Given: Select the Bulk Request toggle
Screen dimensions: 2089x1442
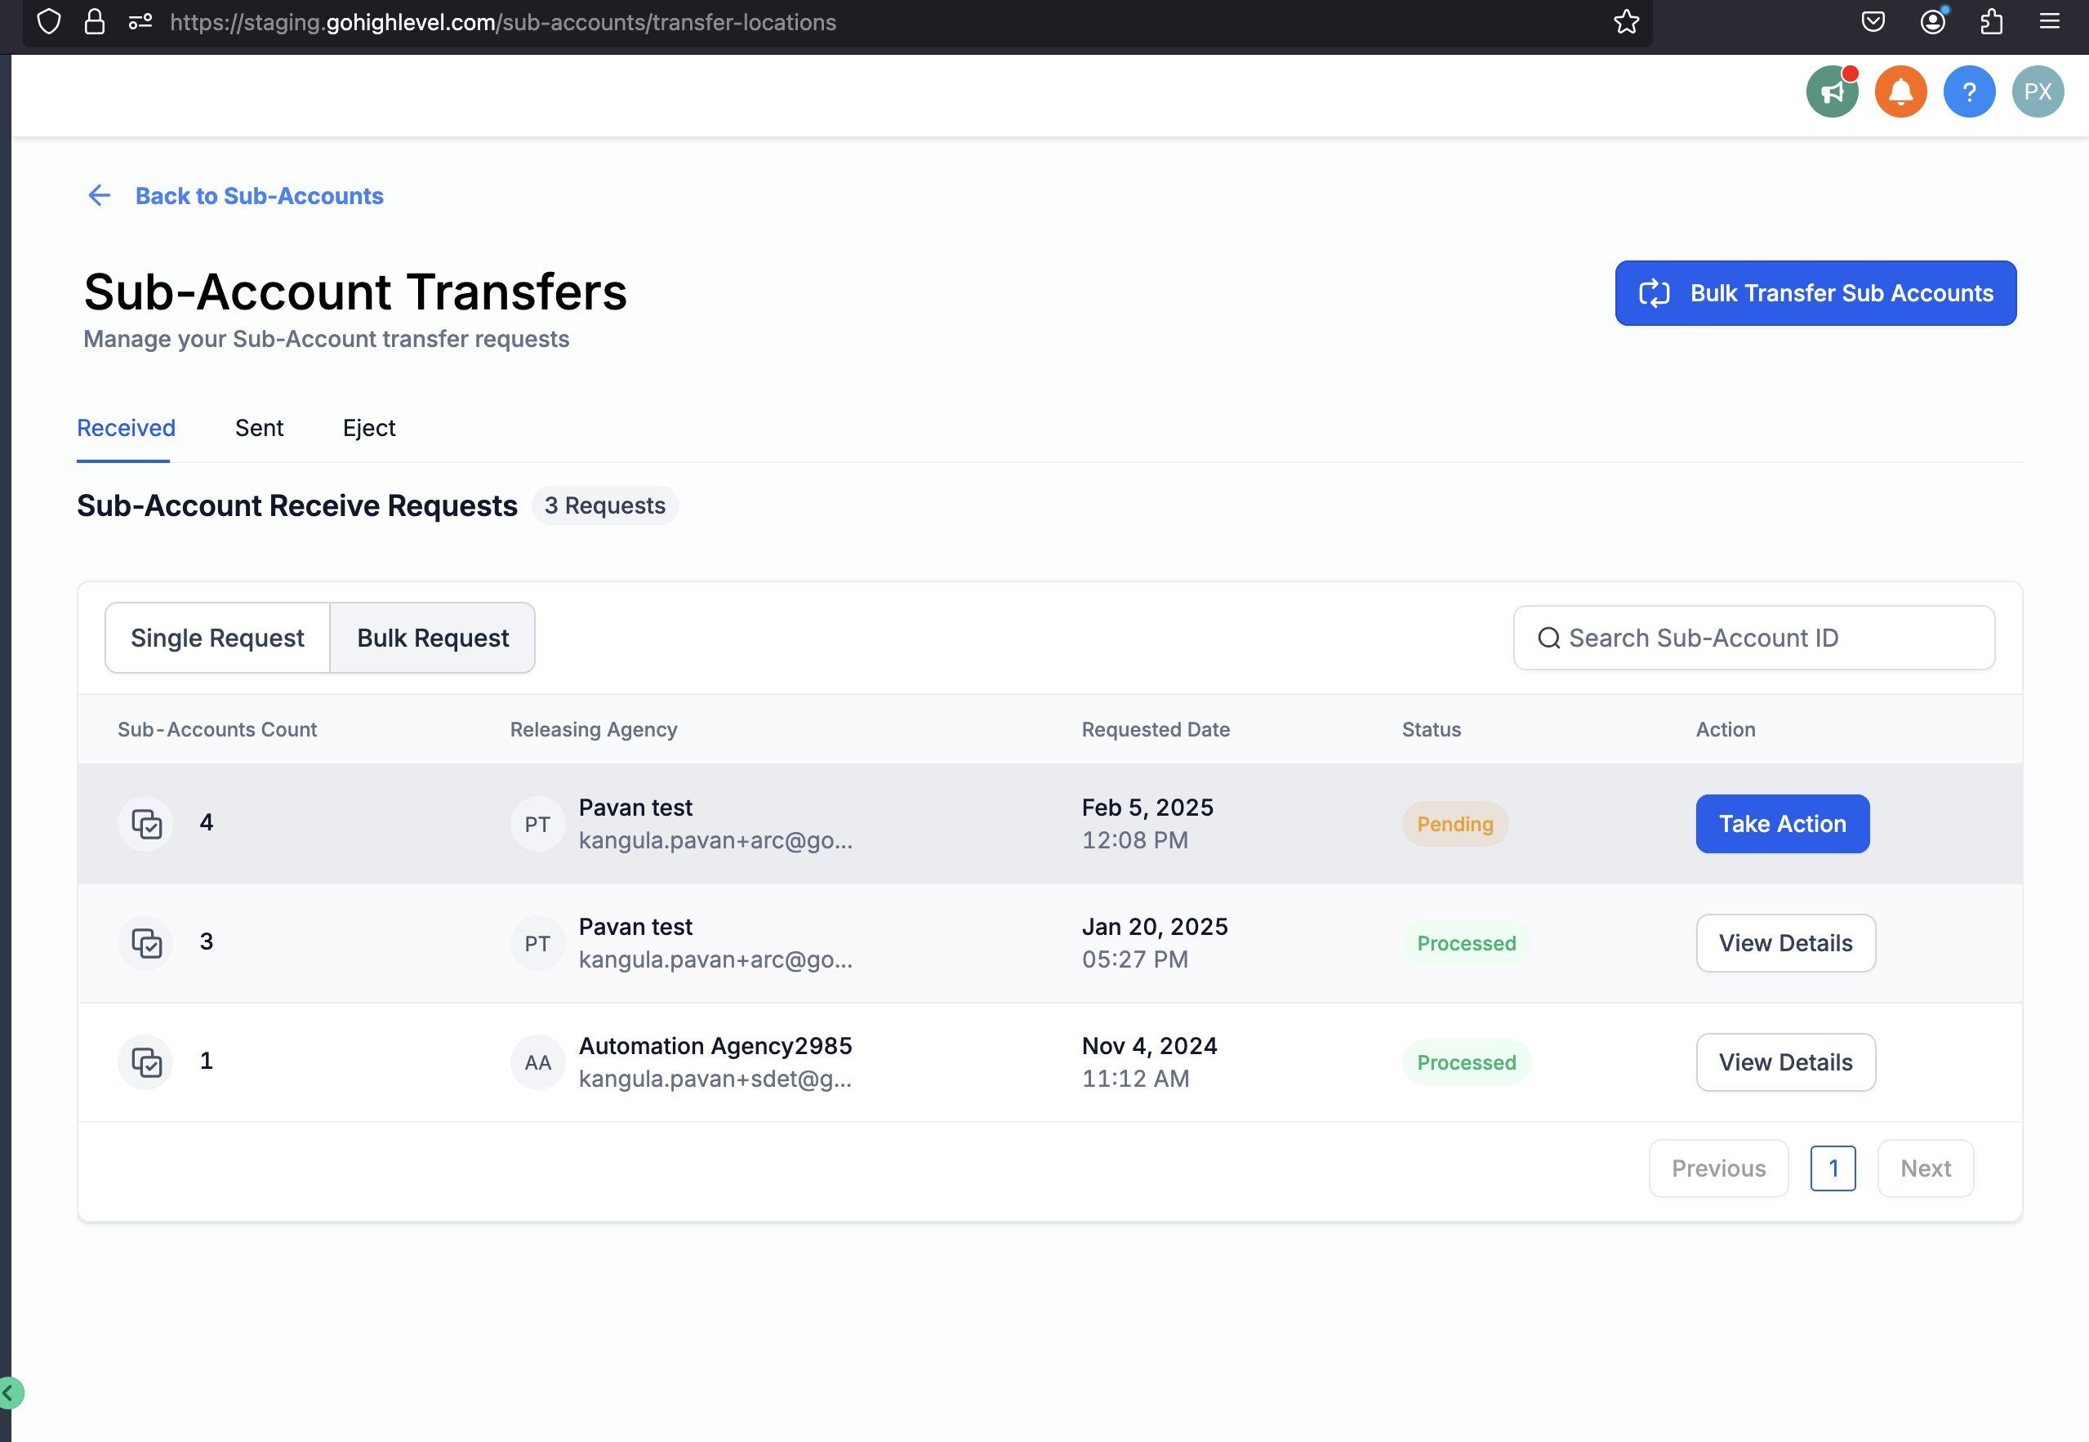Looking at the screenshot, I should [433, 638].
